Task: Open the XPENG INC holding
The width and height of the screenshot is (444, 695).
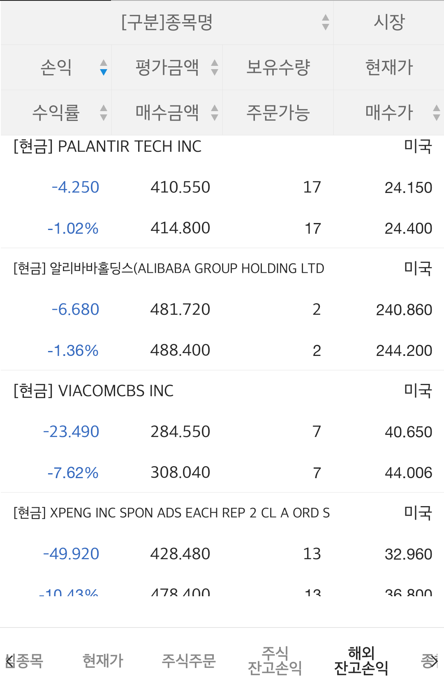Action: 171,513
